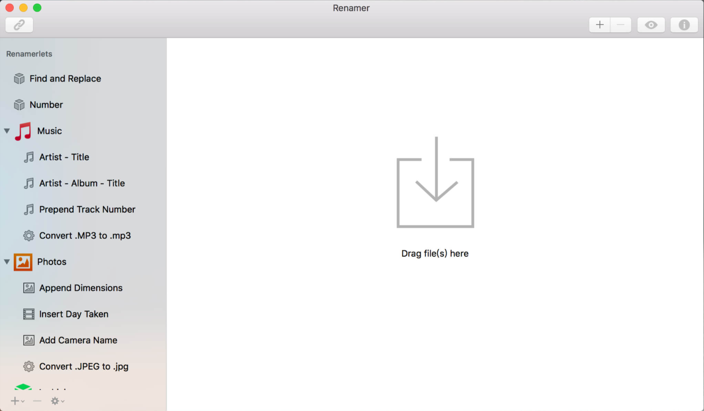Click the Insert Day Taken film icon
Viewport: 704px width, 411px height.
[x=29, y=314]
